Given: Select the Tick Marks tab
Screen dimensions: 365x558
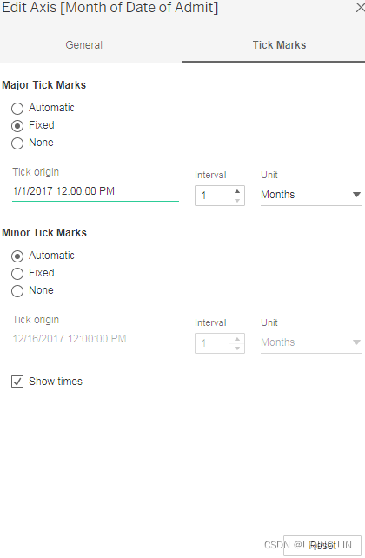Looking at the screenshot, I should pyautogui.click(x=279, y=45).
